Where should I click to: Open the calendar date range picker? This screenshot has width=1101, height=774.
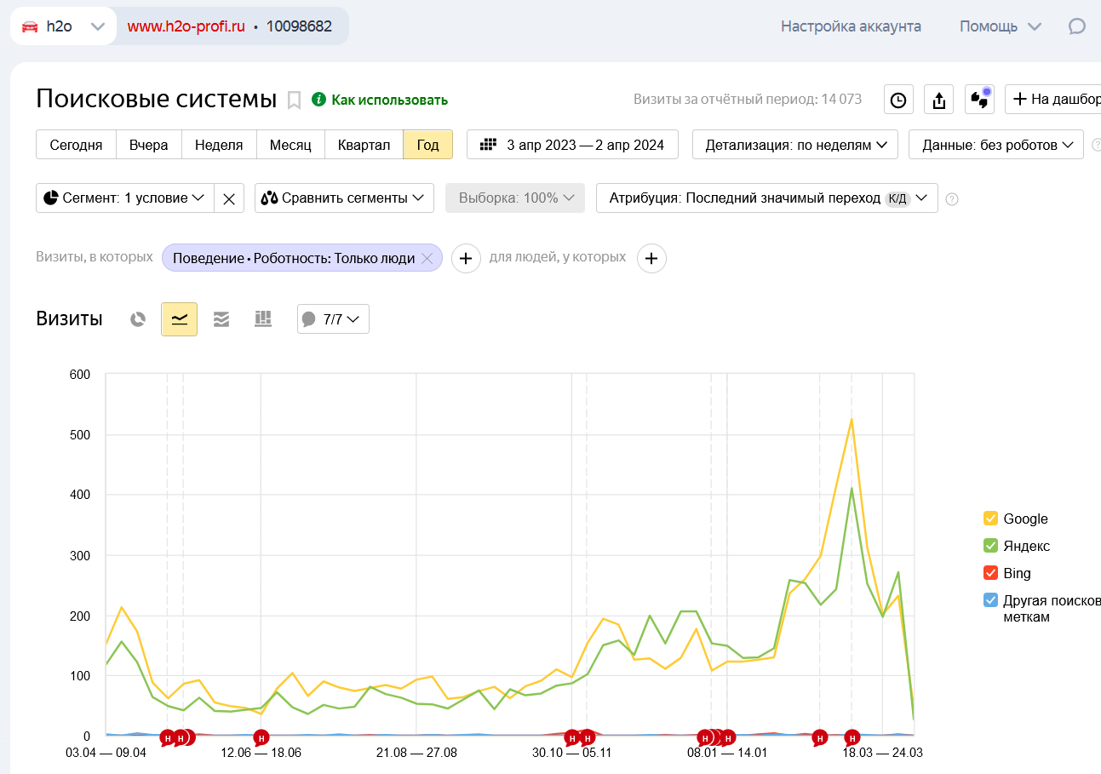[572, 145]
